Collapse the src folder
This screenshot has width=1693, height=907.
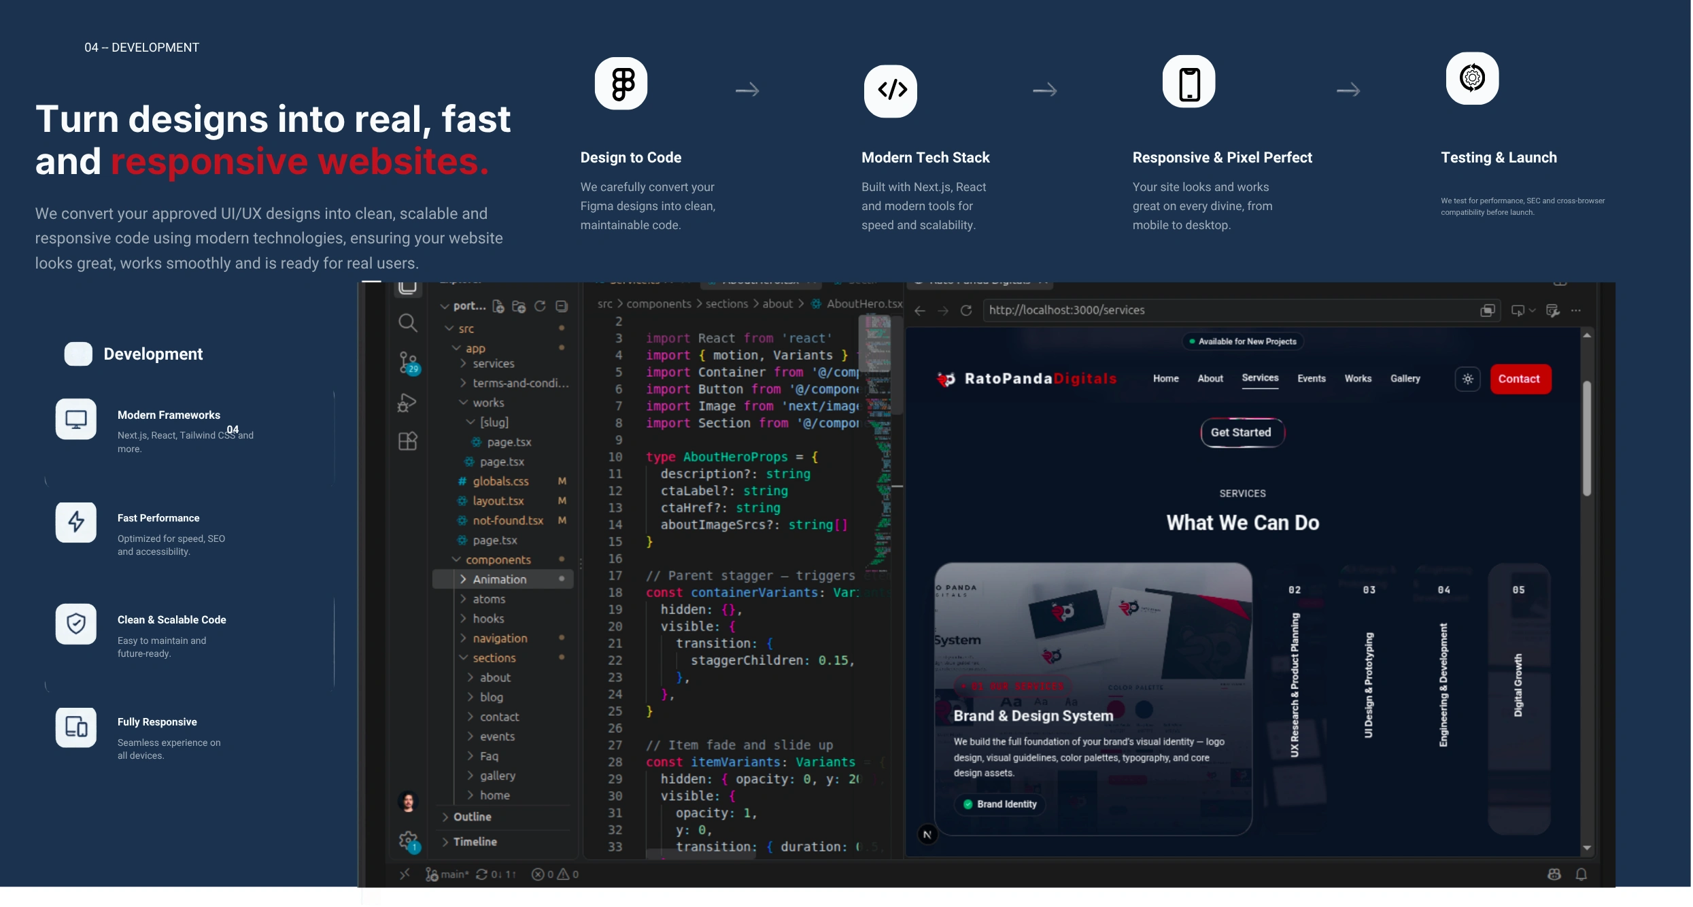tap(502, 329)
